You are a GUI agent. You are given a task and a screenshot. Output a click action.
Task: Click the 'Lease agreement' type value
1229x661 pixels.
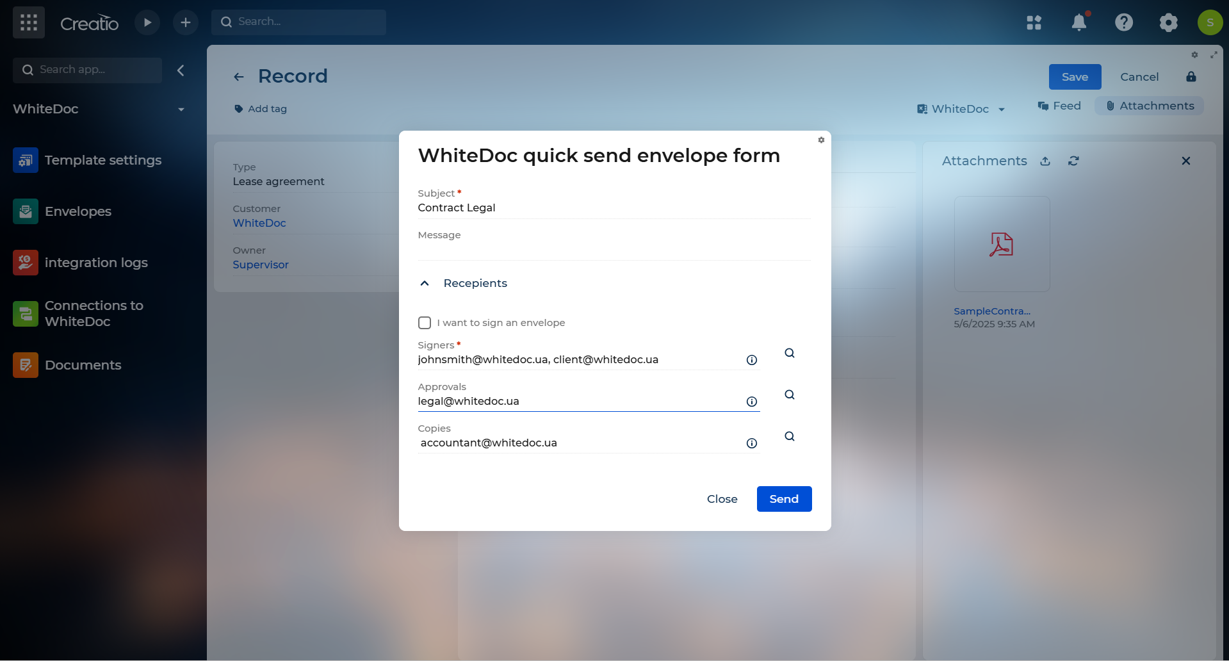(279, 181)
